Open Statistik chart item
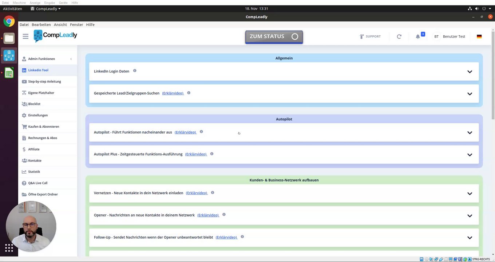The height and width of the screenshot is (262, 495). [48, 172]
